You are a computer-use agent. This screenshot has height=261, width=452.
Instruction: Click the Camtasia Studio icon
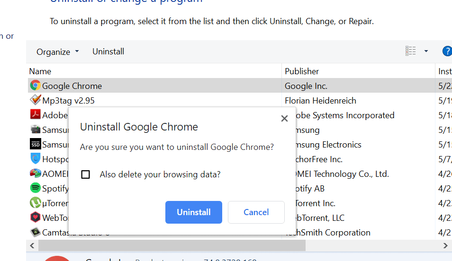click(x=35, y=232)
